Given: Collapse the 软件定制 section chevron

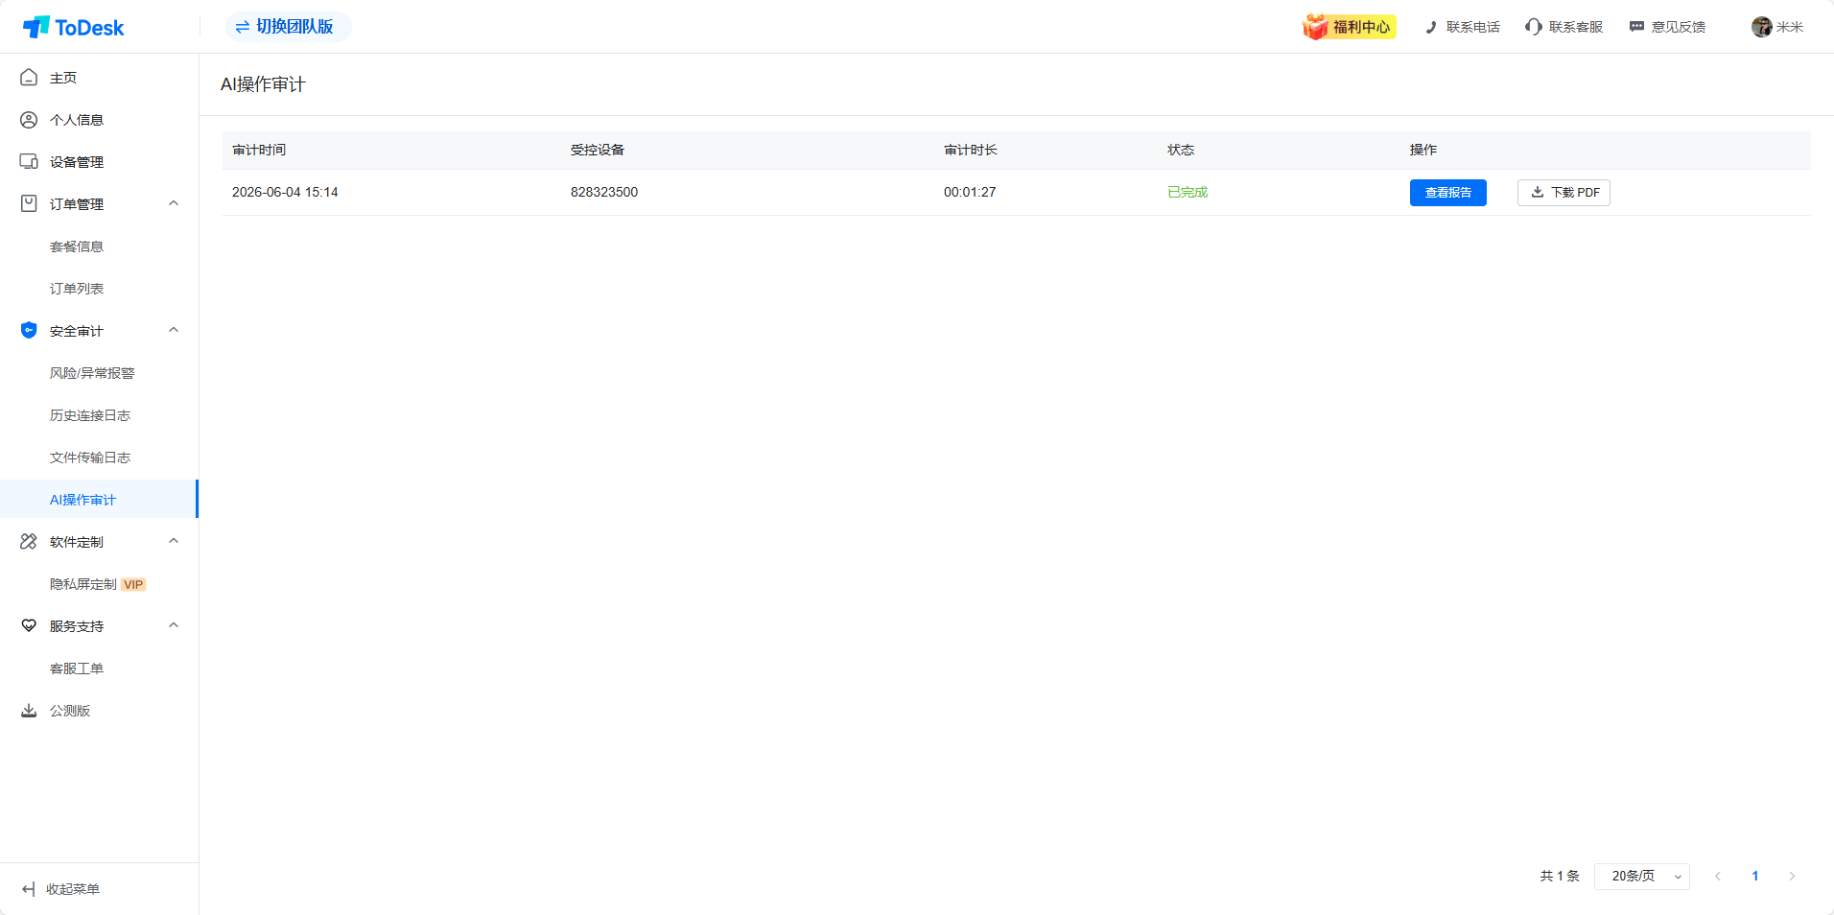Looking at the screenshot, I should pyautogui.click(x=174, y=541).
